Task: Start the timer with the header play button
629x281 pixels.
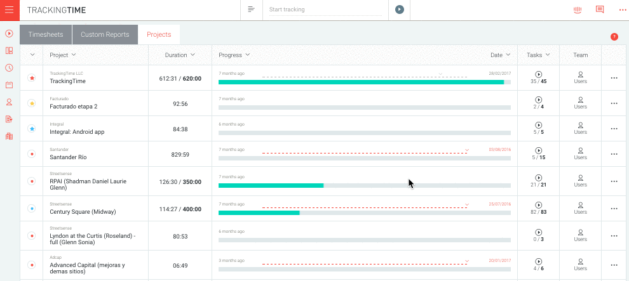Action: 399,10
